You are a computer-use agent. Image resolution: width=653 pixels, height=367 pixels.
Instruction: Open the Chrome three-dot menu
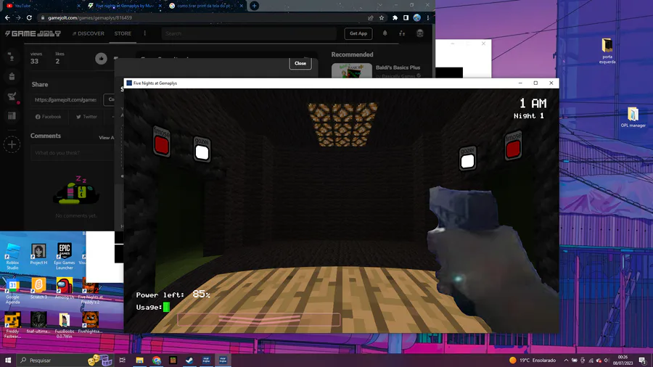click(x=427, y=18)
